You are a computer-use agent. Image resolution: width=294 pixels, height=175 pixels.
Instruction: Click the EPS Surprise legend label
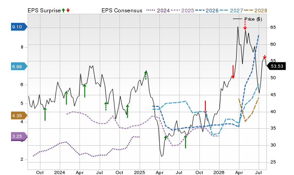tap(44, 11)
